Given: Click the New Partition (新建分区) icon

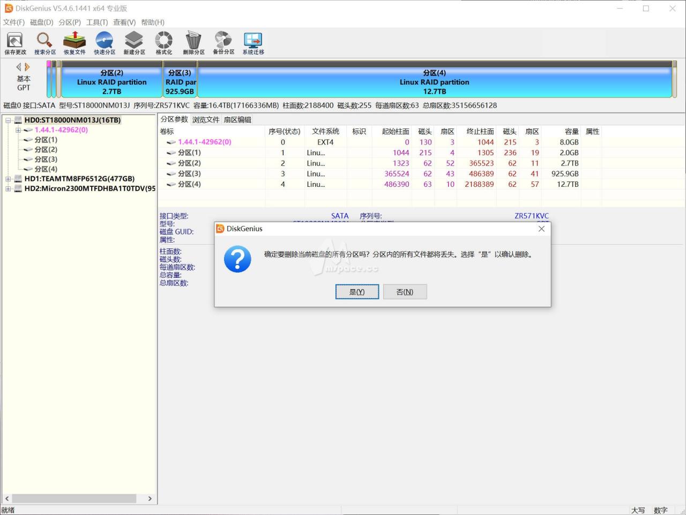Looking at the screenshot, I should (x=134, y=43).
